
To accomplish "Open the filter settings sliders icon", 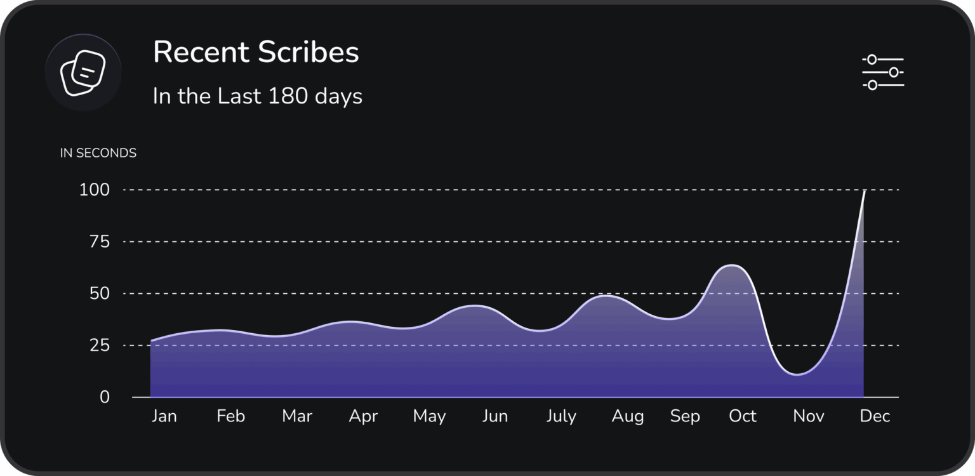I will pyautogui.click(x=882, y=72).
